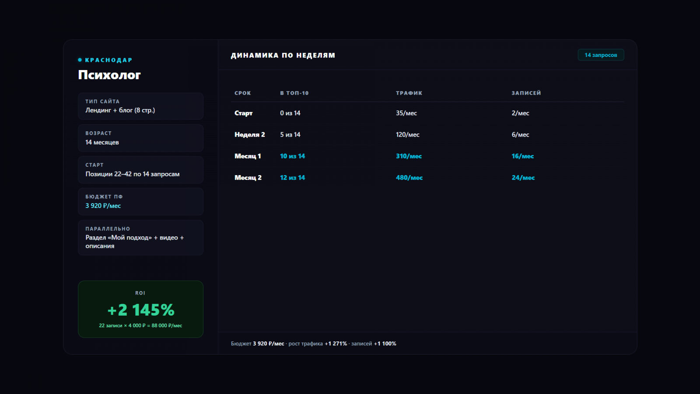Click the 'Динамика по неделям' heading

[x=283, y=56]
